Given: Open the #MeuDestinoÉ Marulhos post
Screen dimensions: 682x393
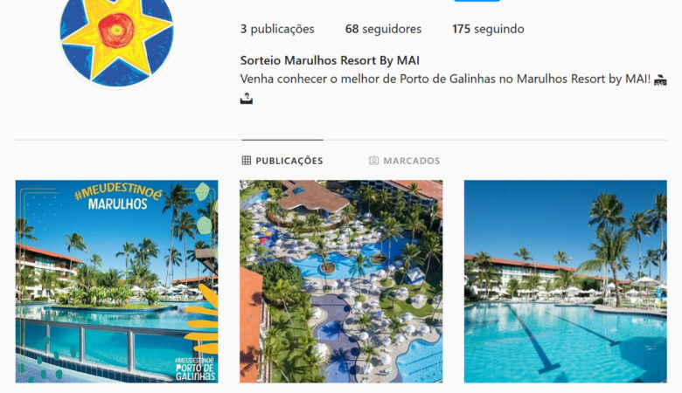Looking at the screenshot, I should 116,281.
